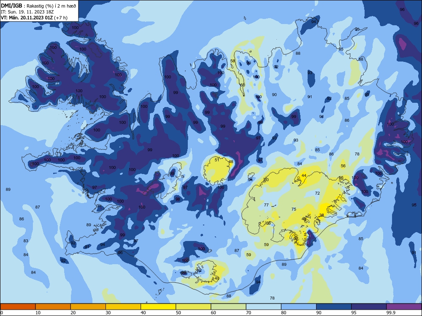Click the legend scale label '50'
The height and width of the screenshot is (316, 422).
pyautogui.click(x=179, y=313)
